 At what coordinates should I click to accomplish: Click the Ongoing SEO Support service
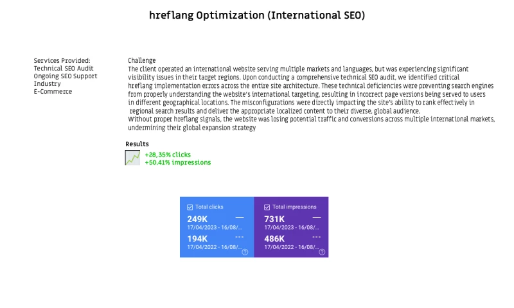(66, 76)
